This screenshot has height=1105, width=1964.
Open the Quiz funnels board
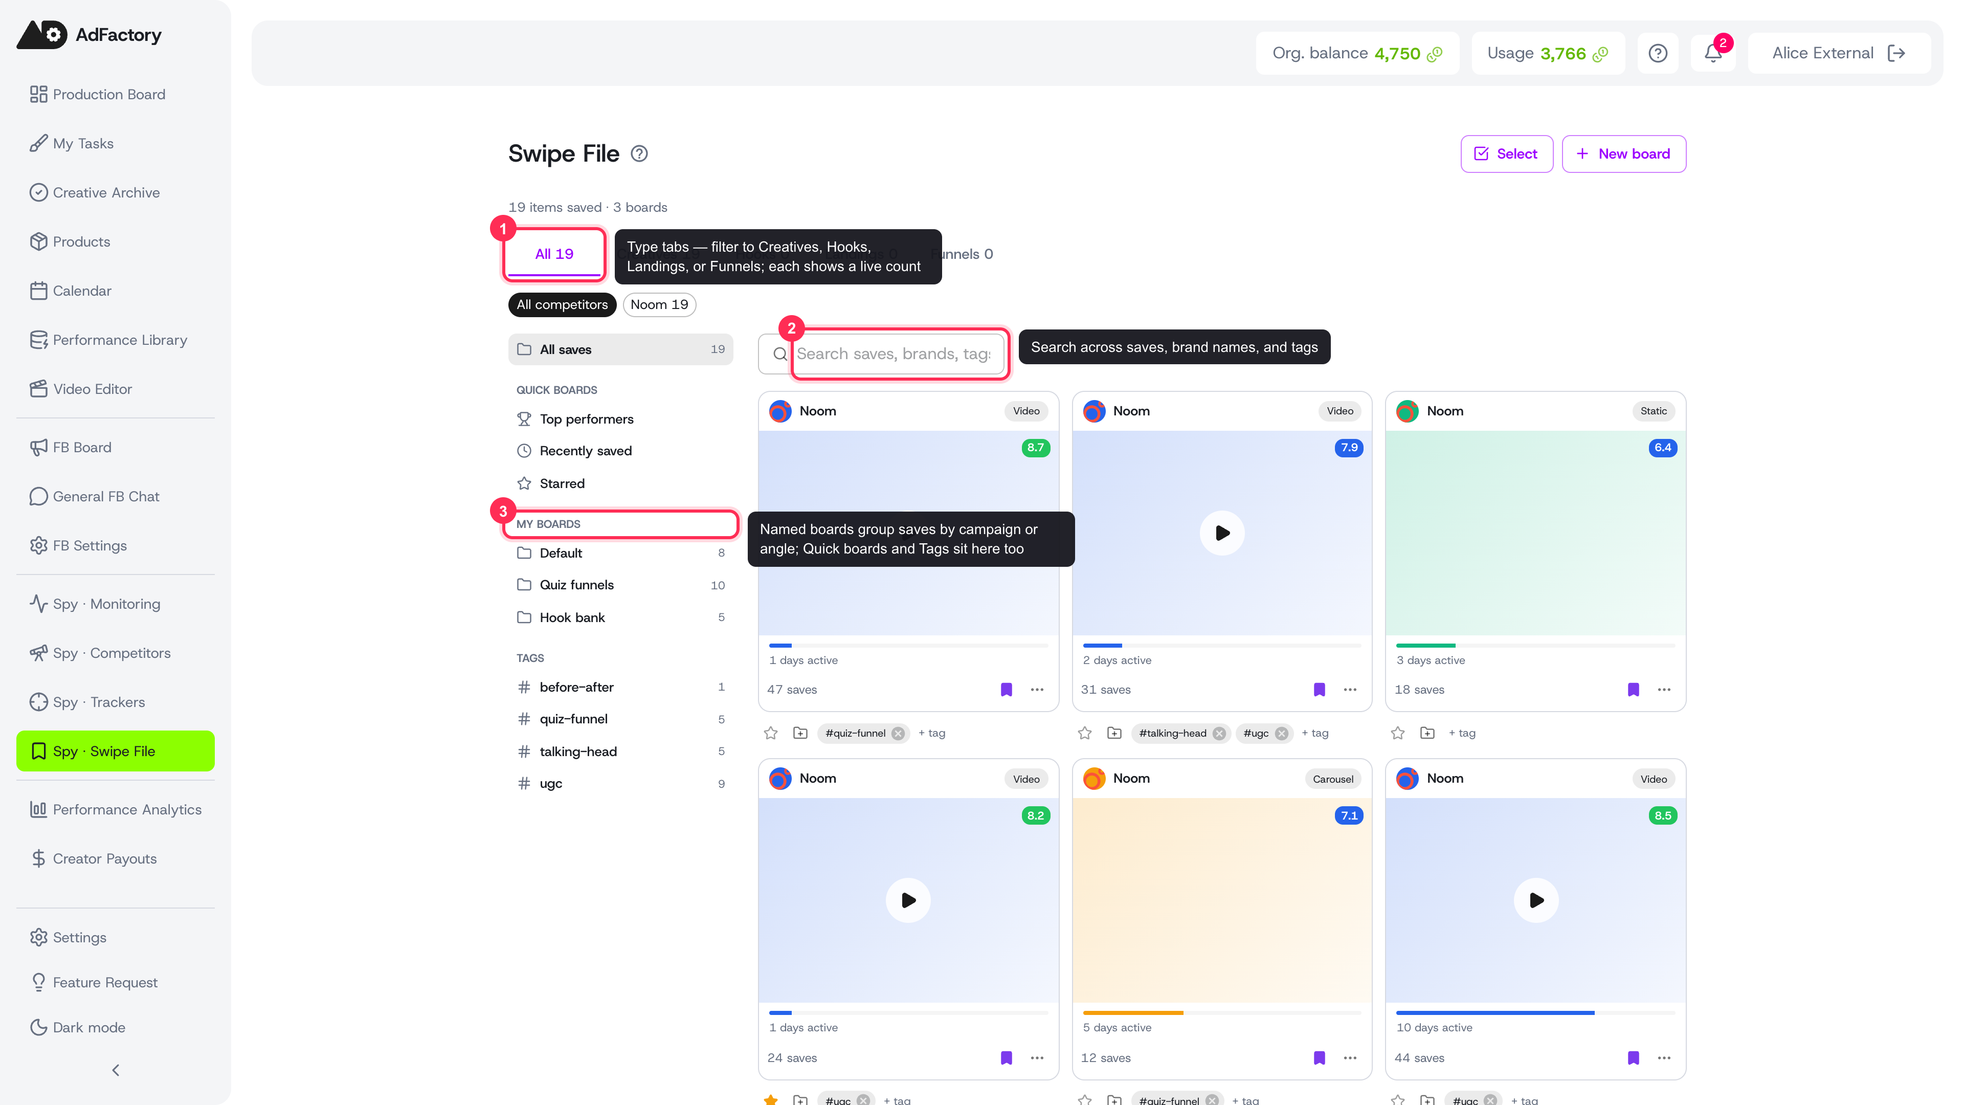pos(621,585)
